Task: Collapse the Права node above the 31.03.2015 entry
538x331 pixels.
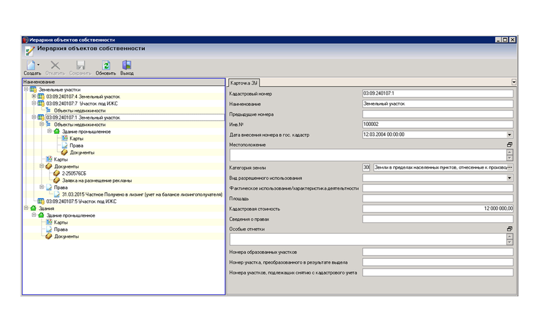Action: point(42,187)
